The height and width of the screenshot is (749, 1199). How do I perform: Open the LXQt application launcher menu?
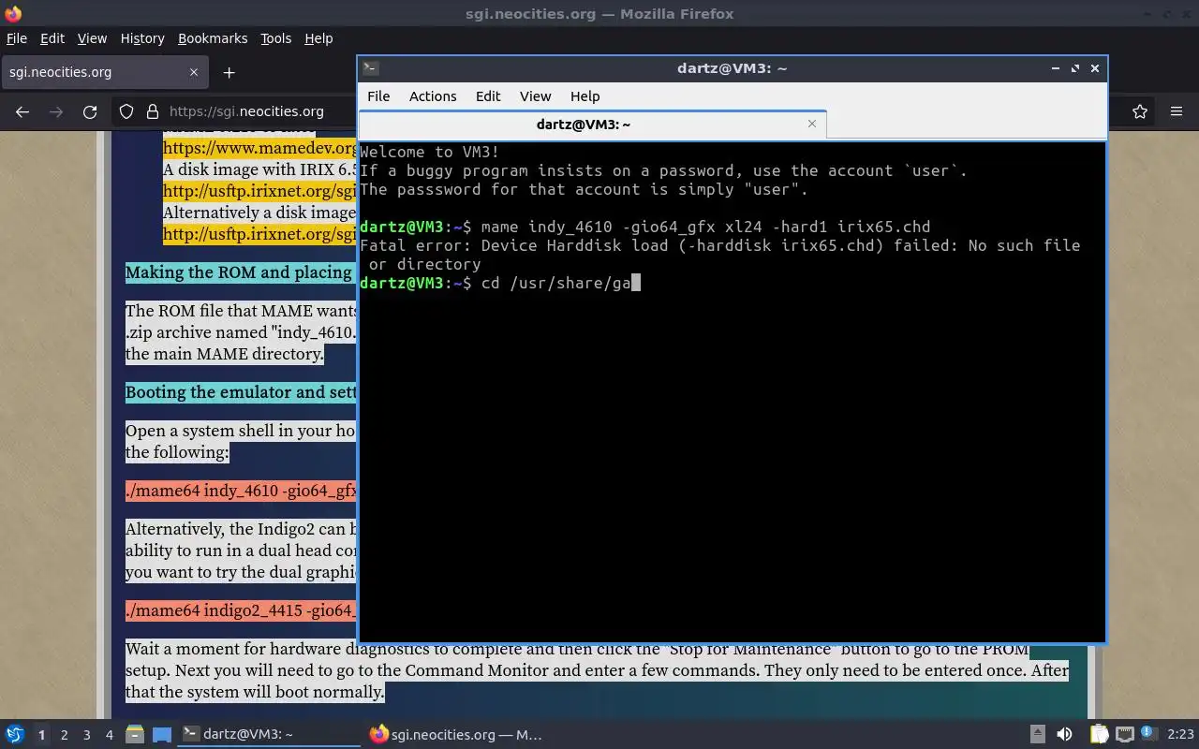point(15,735)
